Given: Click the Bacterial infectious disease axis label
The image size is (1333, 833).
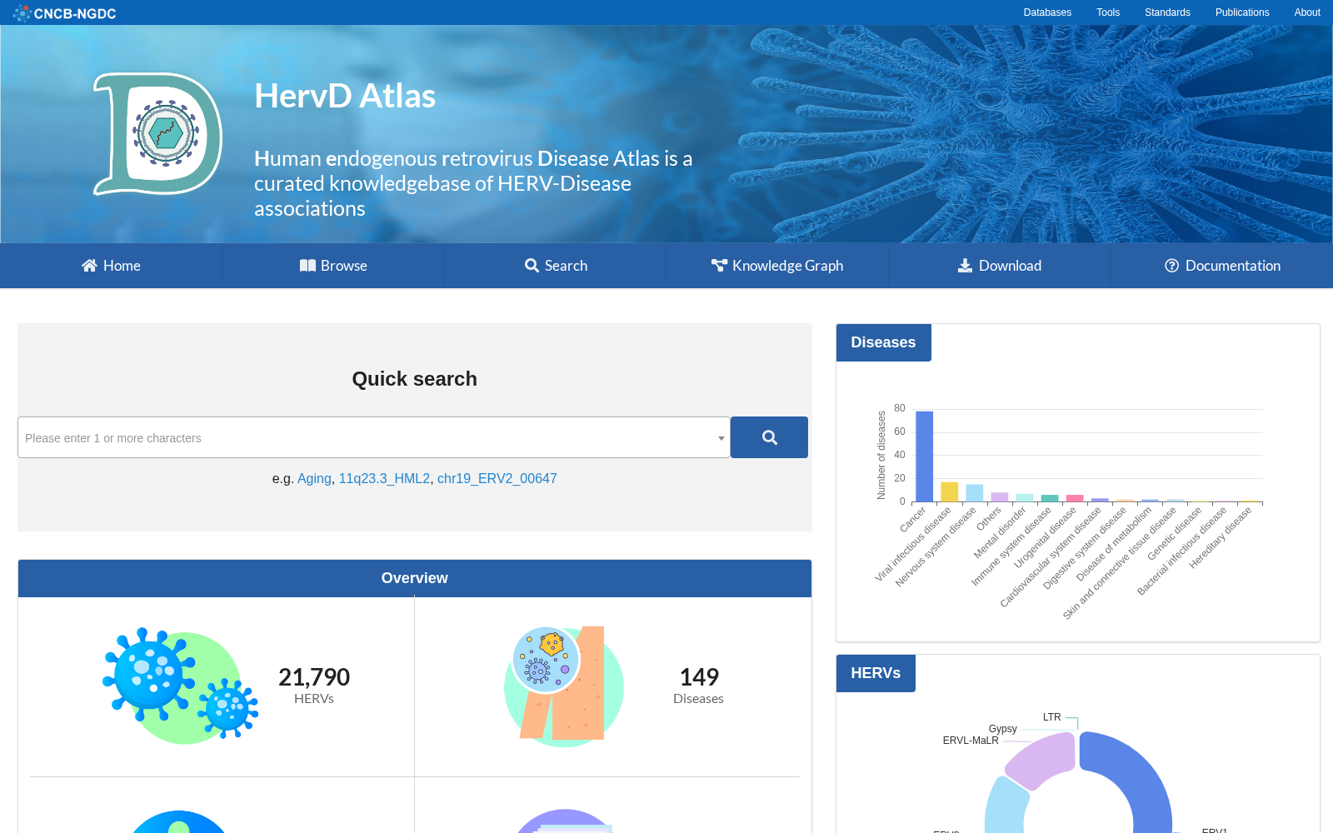Looking at the screenshot, I should point(1182,551).
